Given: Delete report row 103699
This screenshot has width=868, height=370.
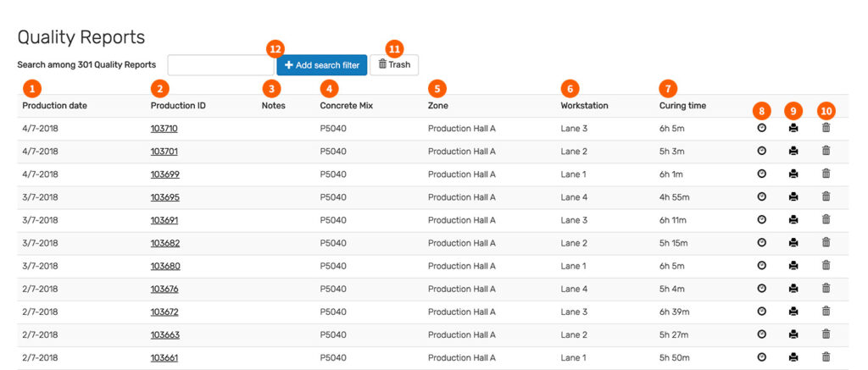Looking at the screenshot, I should point(826,174).
